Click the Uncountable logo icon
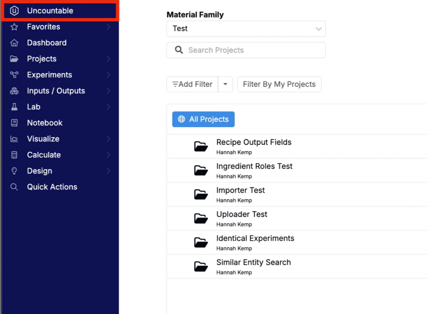Image resolution: width=427 pixels, height=314 pixels. click(x=14, y=10)
